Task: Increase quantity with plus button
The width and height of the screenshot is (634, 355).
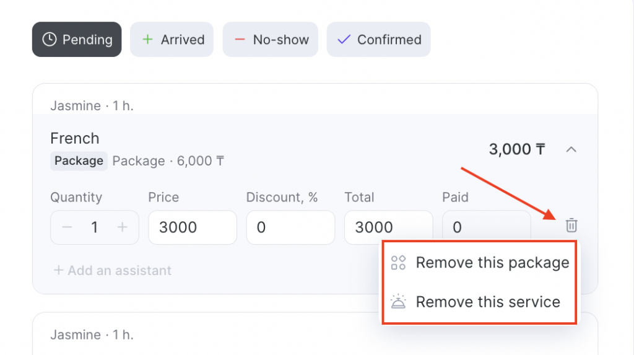Action: [123, 227]
